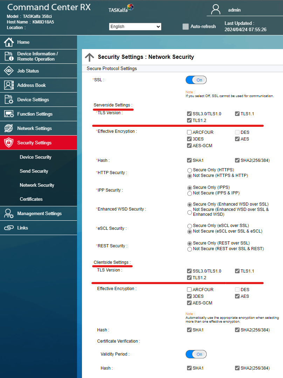Open the Links section
The height and width of the screenshot is (378, 283).
point(23,228)
